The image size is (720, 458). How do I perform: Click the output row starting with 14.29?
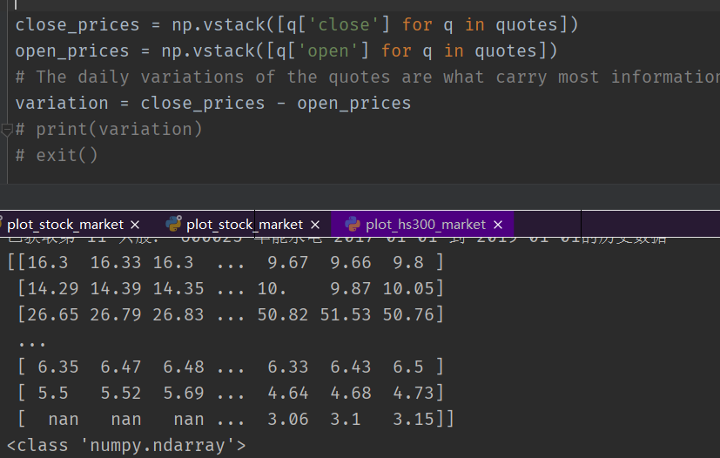click(x=231, y=288)
